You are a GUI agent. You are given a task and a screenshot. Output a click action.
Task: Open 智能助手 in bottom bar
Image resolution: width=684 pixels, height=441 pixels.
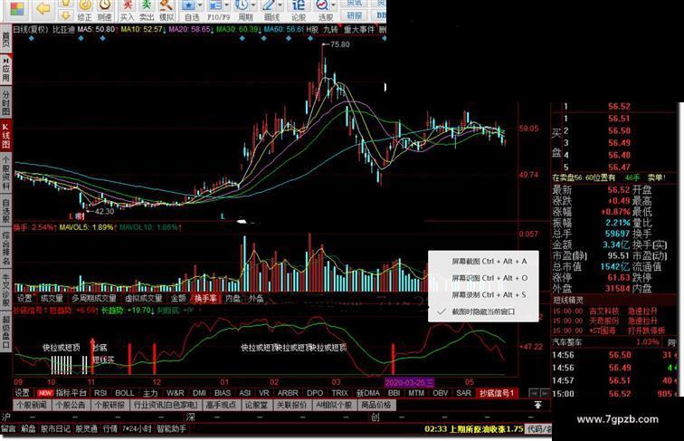click(171, 428)
